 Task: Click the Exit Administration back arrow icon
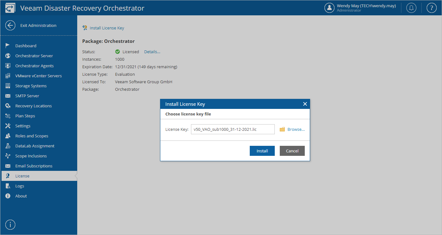point(10,25)
